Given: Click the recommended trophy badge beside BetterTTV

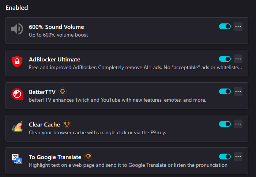Looking at the screenshot, I should tap(63, 91).
